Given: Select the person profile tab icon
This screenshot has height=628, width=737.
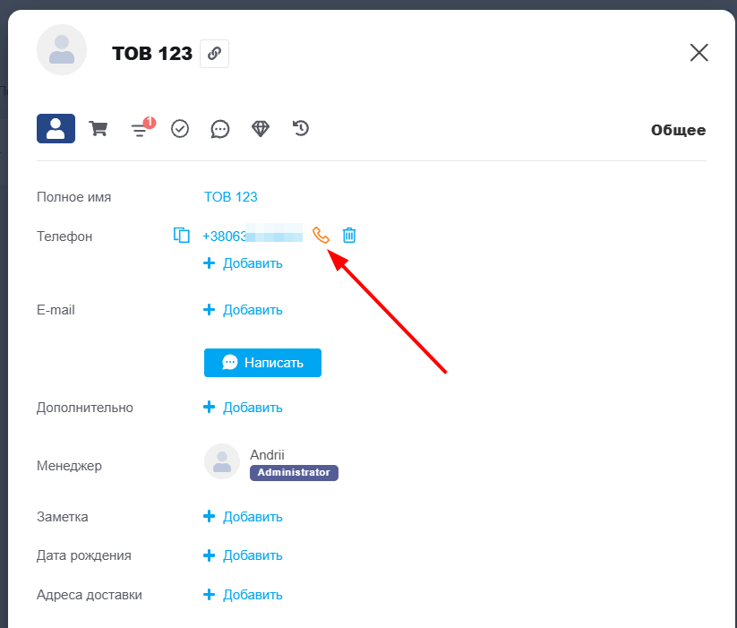Looking at the screenshot, I should 56,129.
